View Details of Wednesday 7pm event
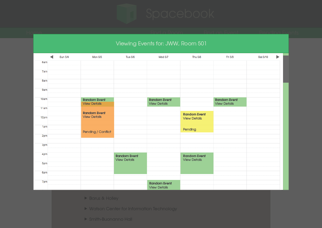The height and width of the screenshot is (228, 322). tap(159, 187)
